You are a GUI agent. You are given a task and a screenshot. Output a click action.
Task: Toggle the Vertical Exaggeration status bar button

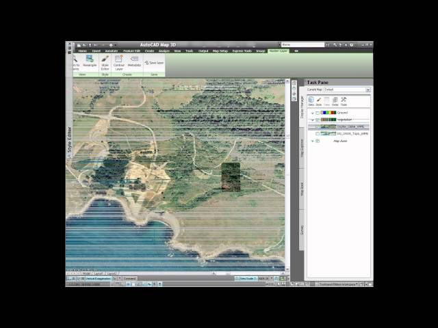tap(98, 279)
